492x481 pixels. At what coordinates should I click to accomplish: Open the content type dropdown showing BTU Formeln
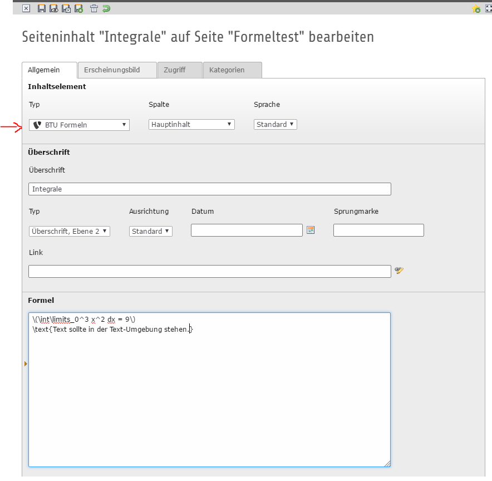tap(79, 125)
